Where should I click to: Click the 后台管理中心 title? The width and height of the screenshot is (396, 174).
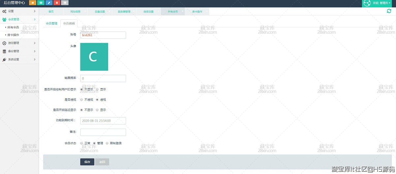click(14, 3)
